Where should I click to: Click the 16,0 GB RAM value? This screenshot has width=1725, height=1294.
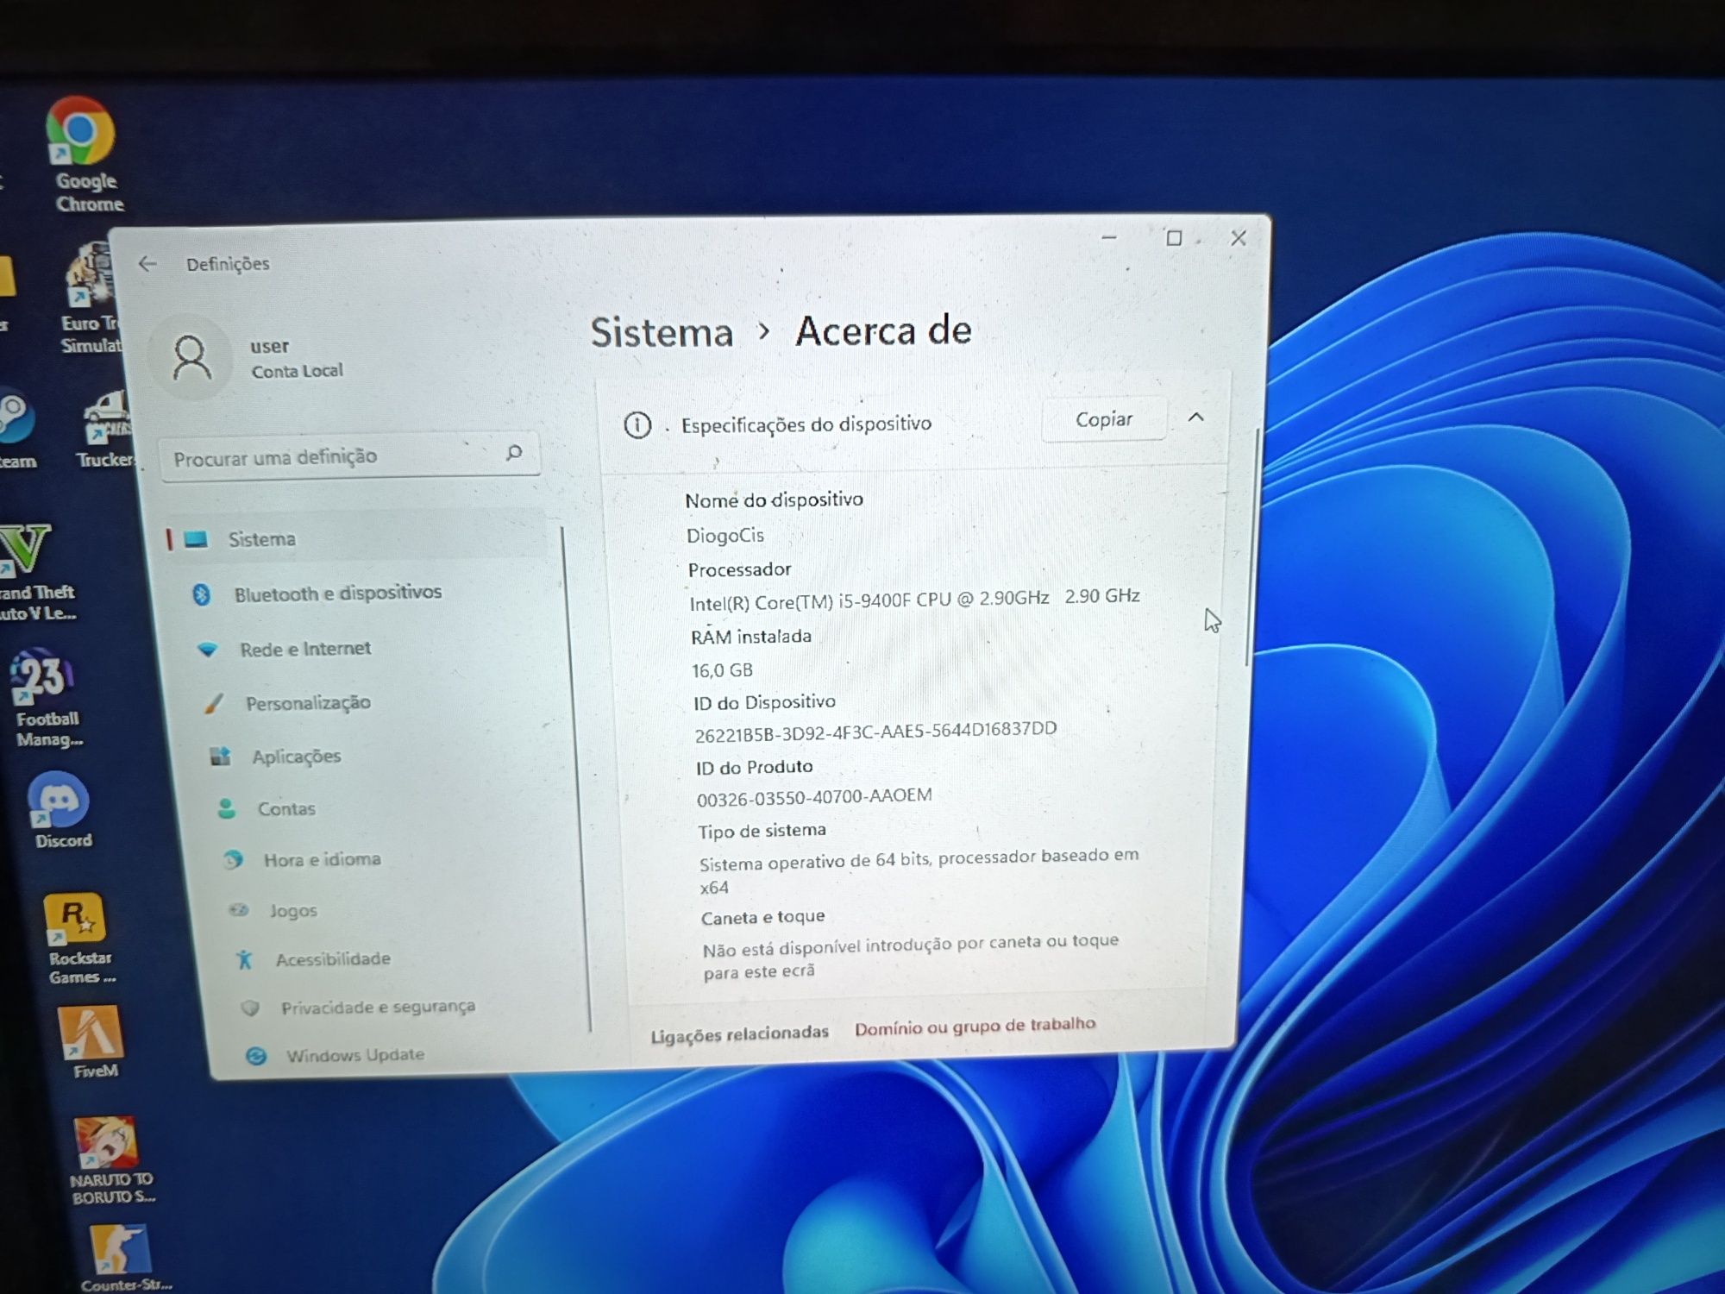pyautogui.click(x=723, y=670)
